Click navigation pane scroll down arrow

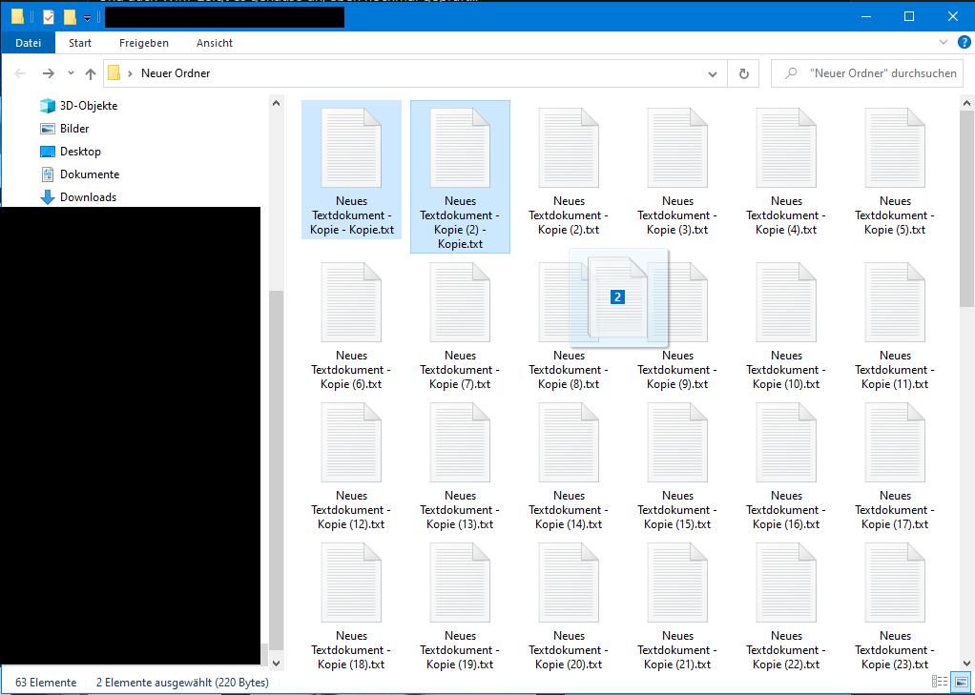[x=276, y=664]
